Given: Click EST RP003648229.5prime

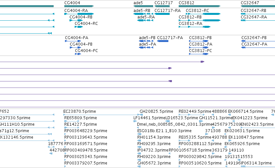Looking at the screenshot, I should [x=86, y=131].
